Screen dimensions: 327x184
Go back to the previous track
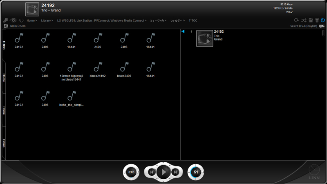click(x=152, y=172)
